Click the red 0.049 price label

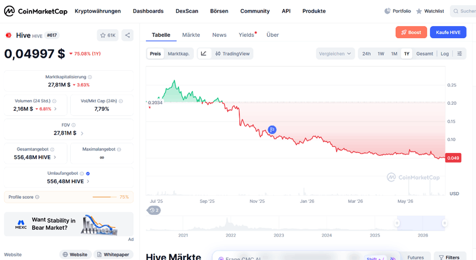pyautogui.click(x=453, y=158)
